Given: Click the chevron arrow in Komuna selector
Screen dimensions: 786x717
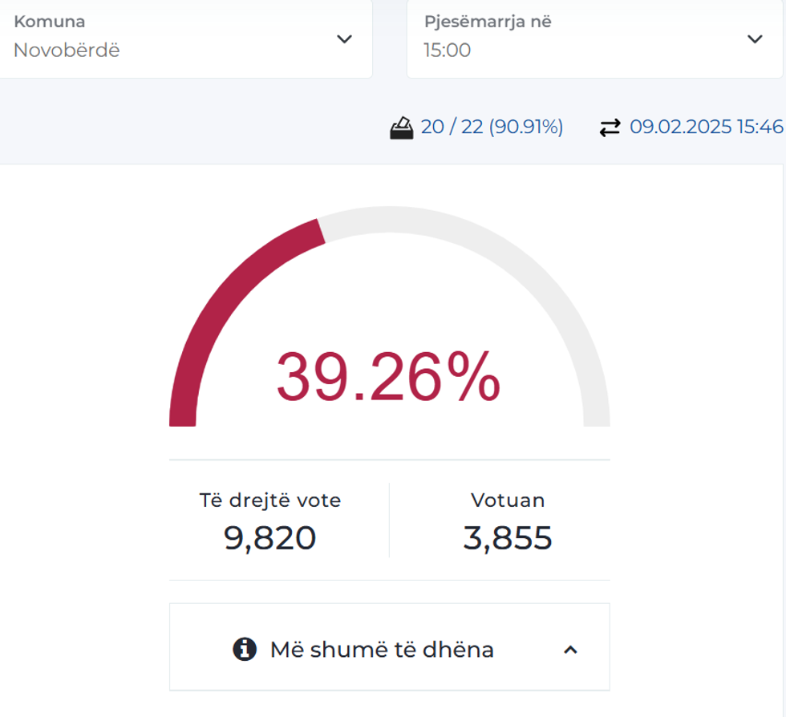Looking at the screenshot, I should (x=344, y=38).
